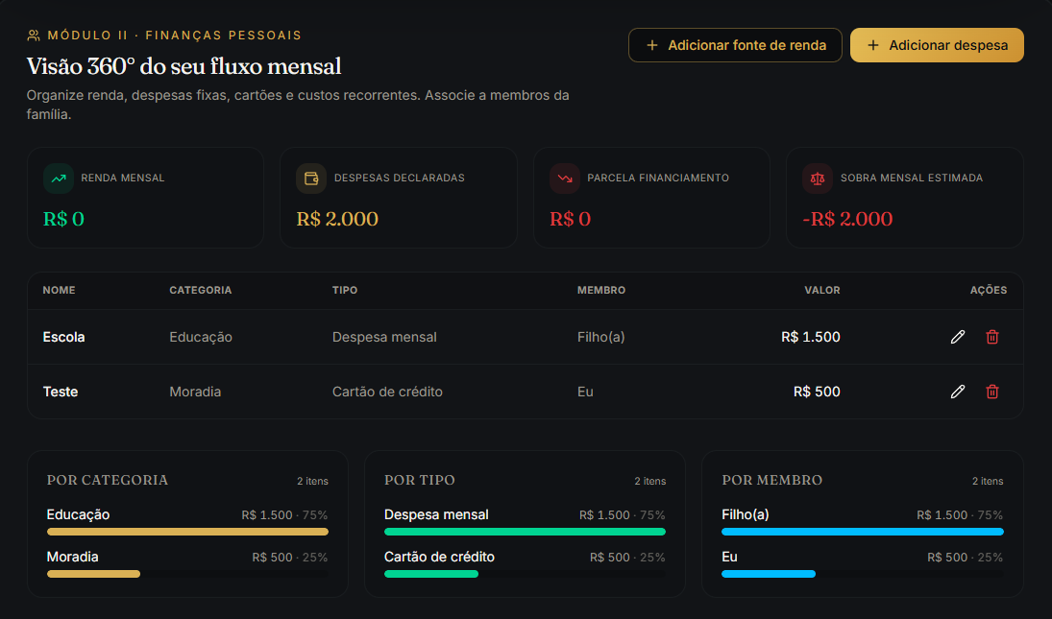Viewport: 1052px width, 619px height.
Task: Click the edit pencil for Escola
Action: click(x=958, y=337)
